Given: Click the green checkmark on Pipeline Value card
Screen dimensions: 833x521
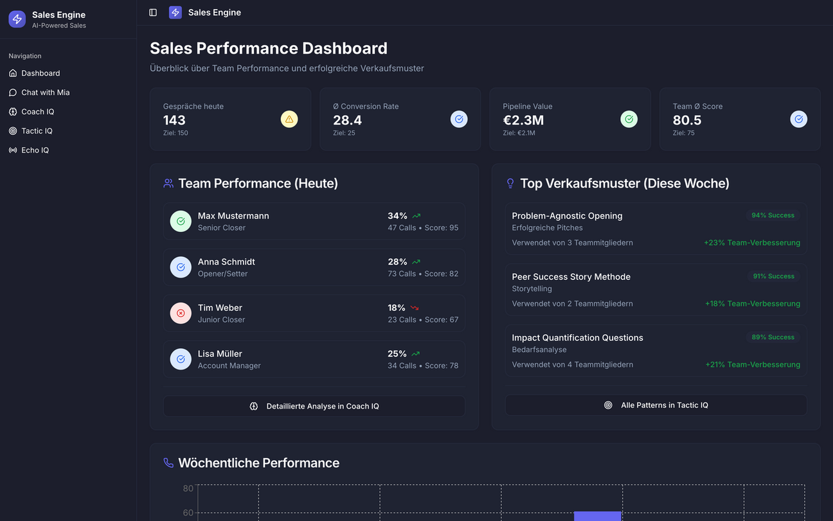Looking at the screenshot, I should click(629, 119).
